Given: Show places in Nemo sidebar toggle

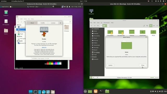Looking at the screenshot, I should pos(91,78).
